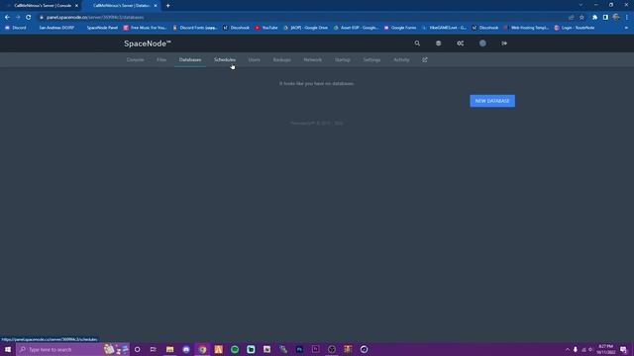Open the Users tab
The height and width of the screenshot is (356, 634).
coord(254,59)
